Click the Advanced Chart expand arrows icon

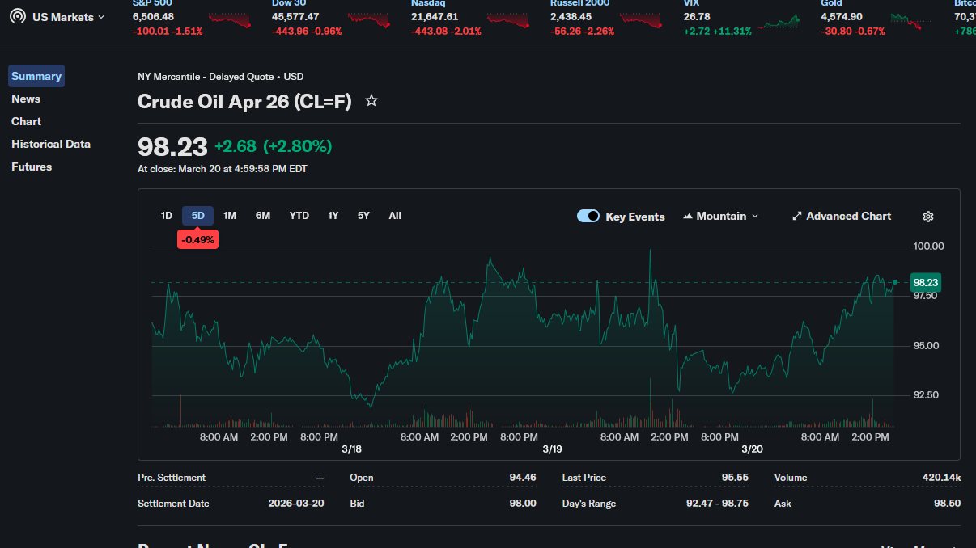(797, 217)
